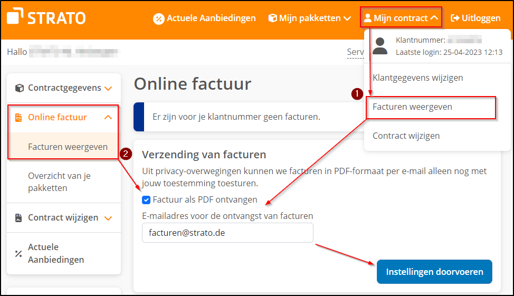Click the logout arrow icon beside Uitloggen
Screen dimensions: 514x296
pyautogui.click(x=455, y=18)
